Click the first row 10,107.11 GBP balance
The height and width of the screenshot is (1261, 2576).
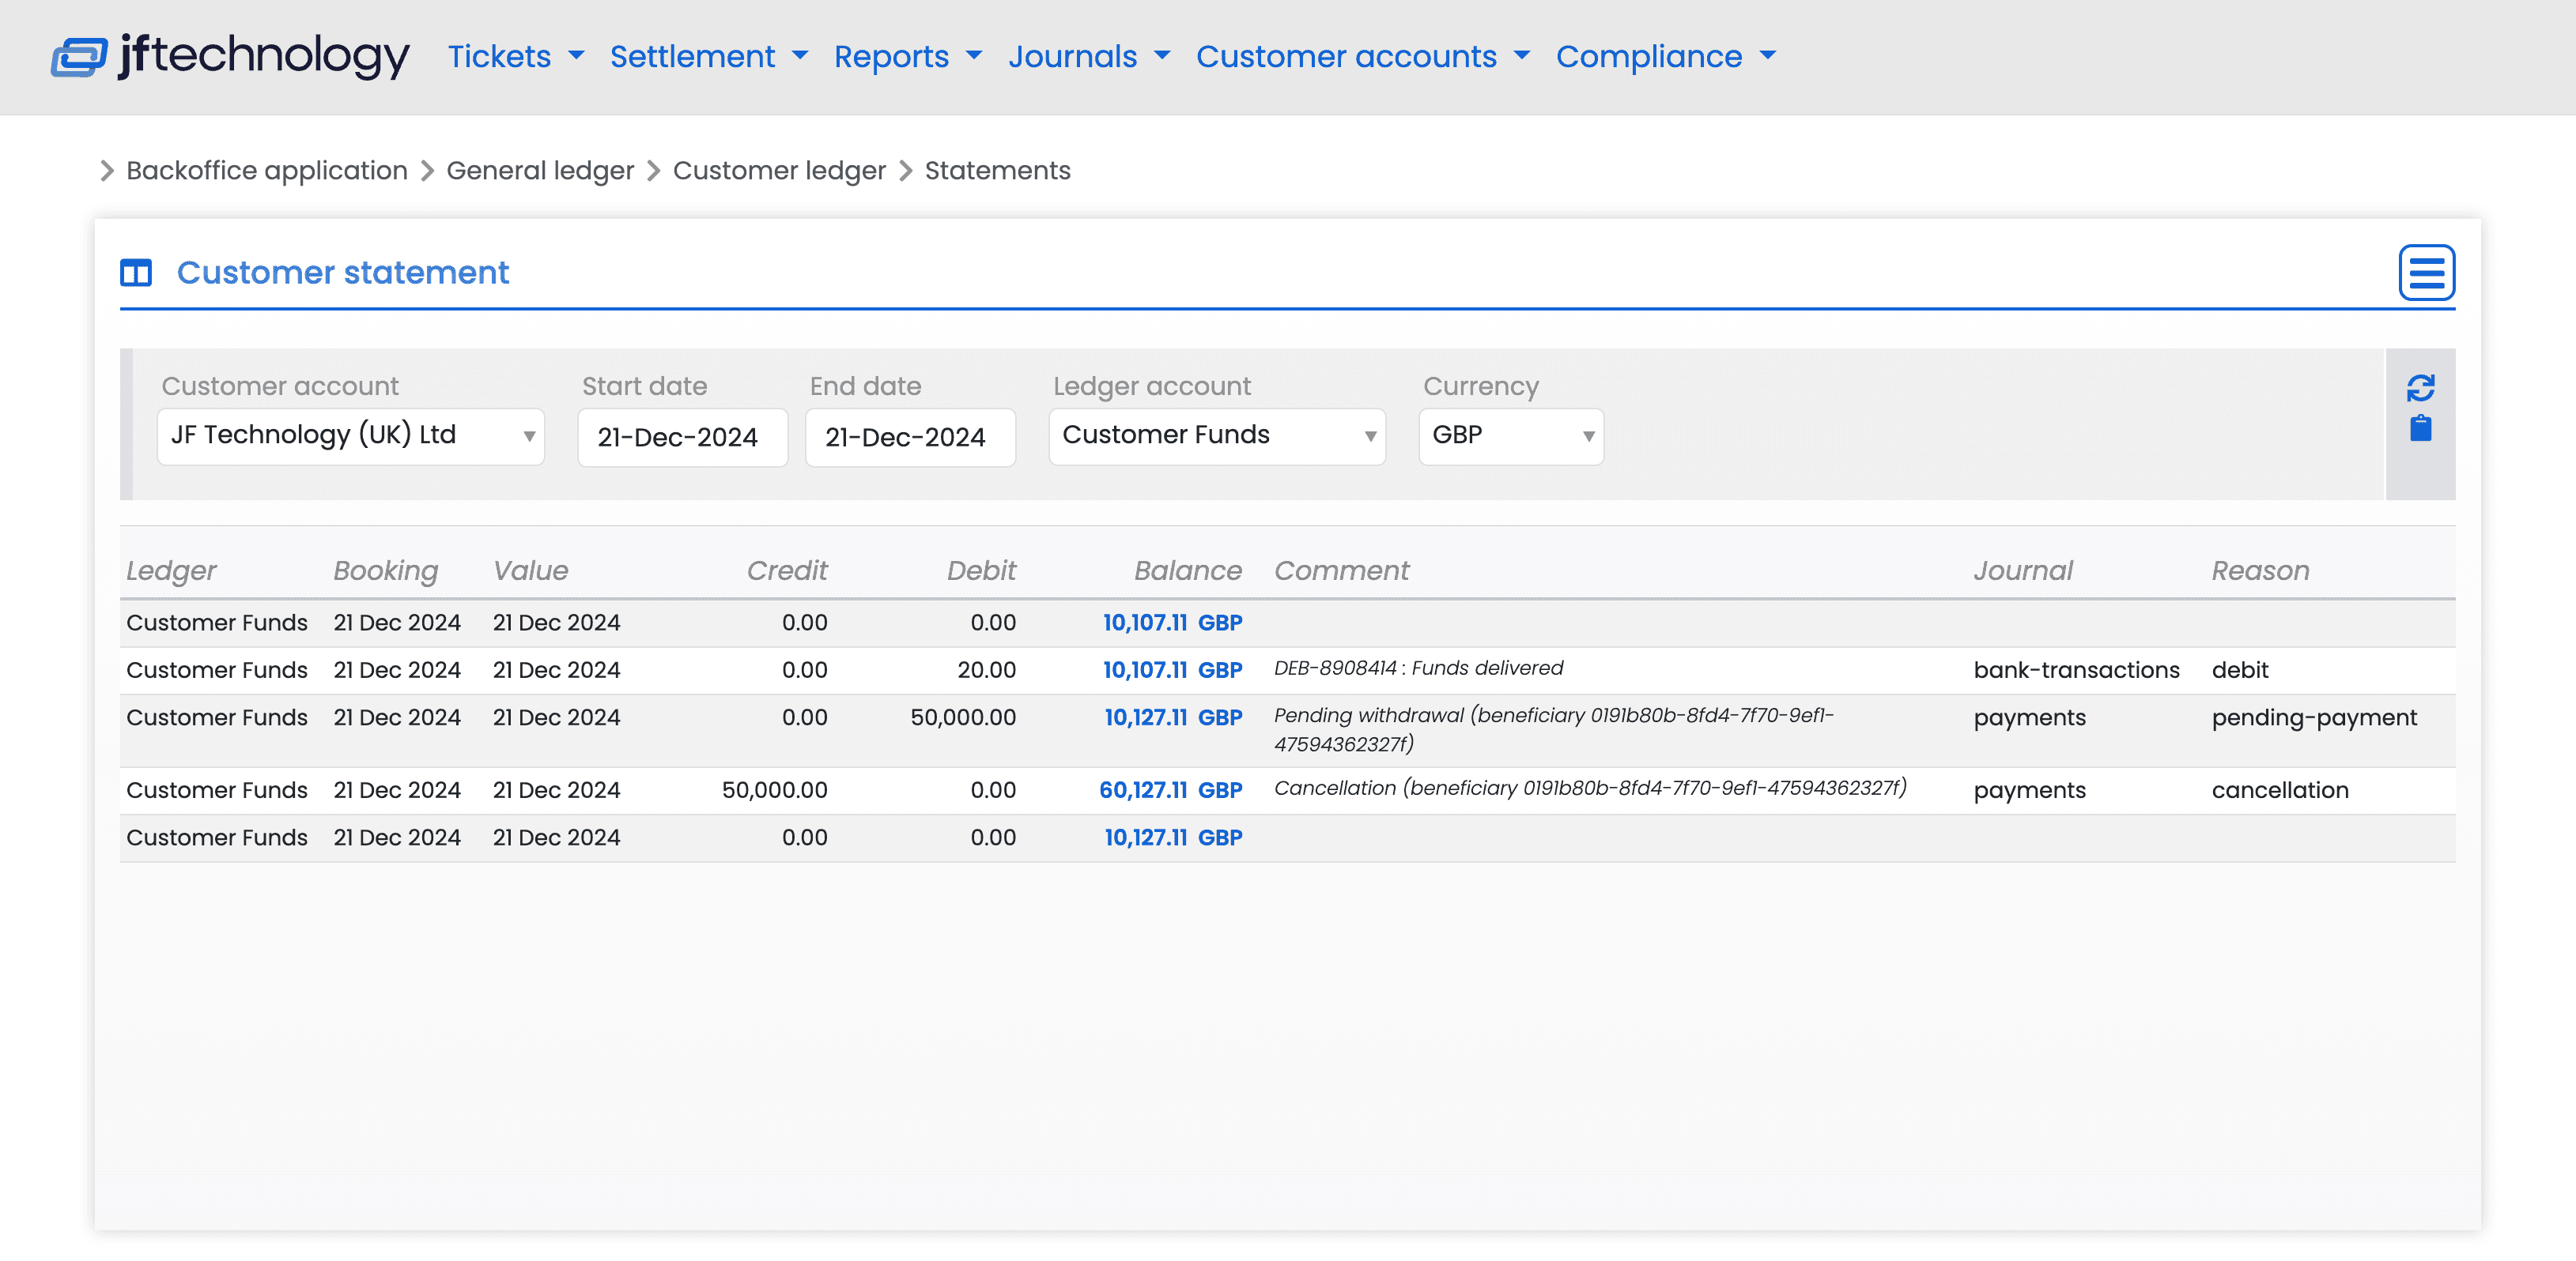(x=1172, y=623)
